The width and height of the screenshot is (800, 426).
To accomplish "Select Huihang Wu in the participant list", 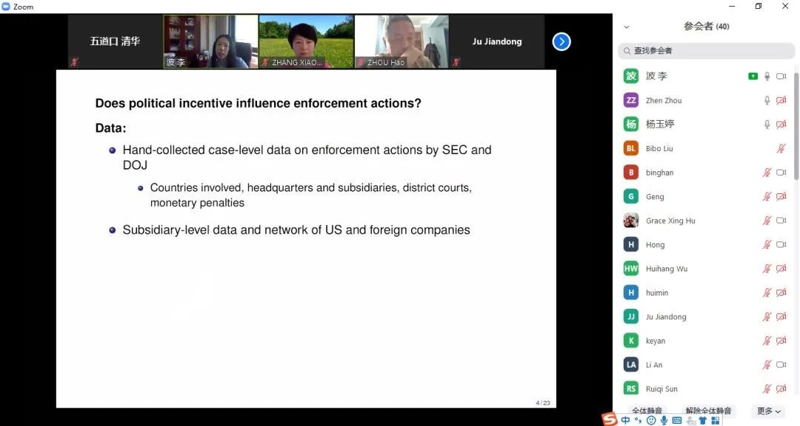I will click(666, 269).
